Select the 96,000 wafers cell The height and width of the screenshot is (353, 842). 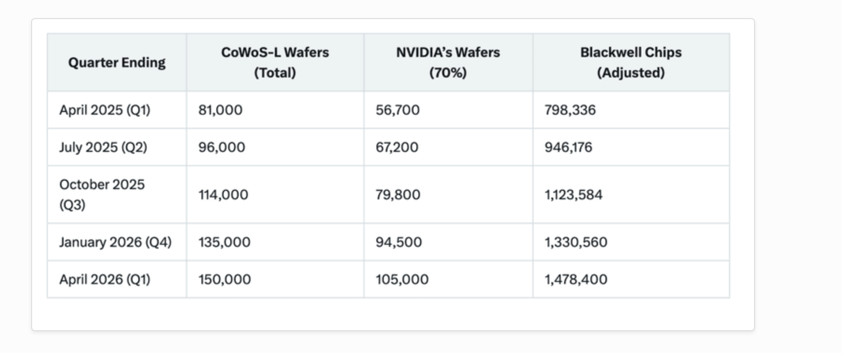tap(222, 147)
